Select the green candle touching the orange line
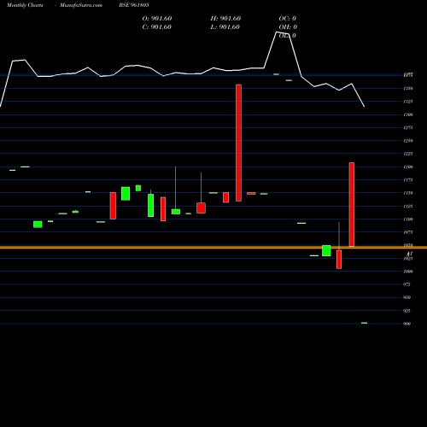 pos(326,250)
